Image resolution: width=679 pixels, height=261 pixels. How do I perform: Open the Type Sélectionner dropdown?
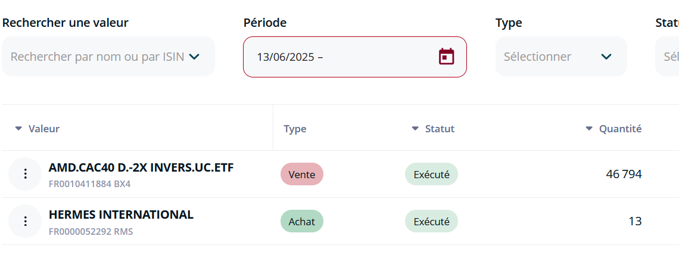(561, 57)
